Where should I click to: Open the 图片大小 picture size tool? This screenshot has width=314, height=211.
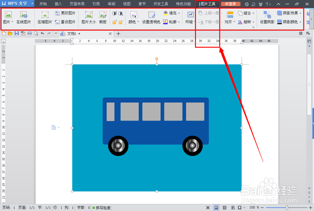tap(89, 17)
